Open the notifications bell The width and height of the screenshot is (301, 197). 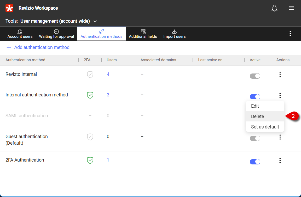click(274, 8)
